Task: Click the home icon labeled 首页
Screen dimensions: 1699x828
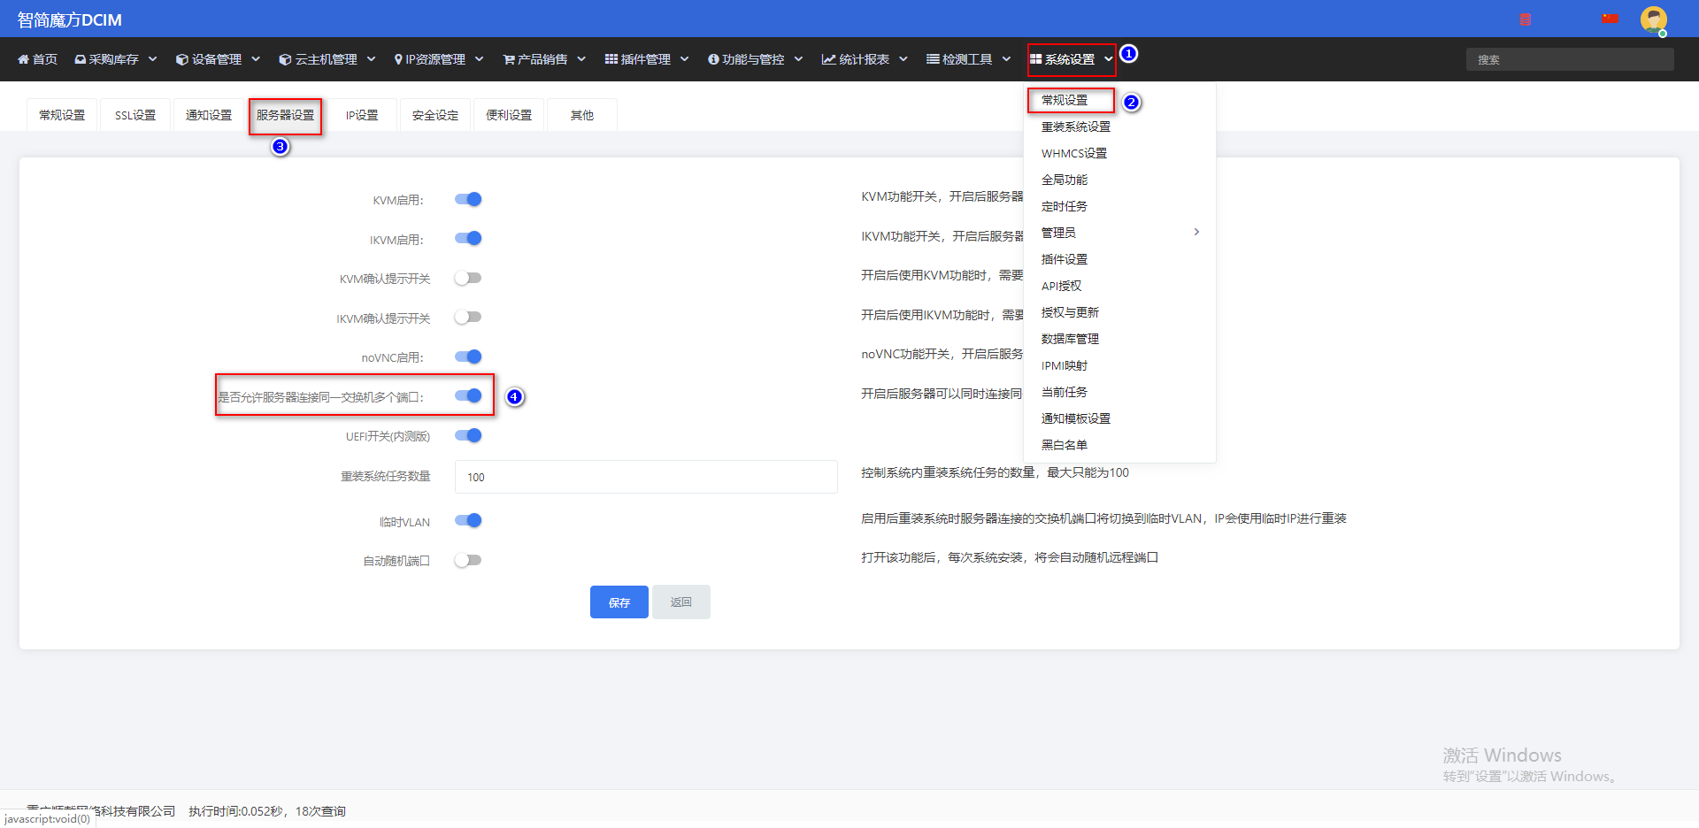Action: coord(24,59)
